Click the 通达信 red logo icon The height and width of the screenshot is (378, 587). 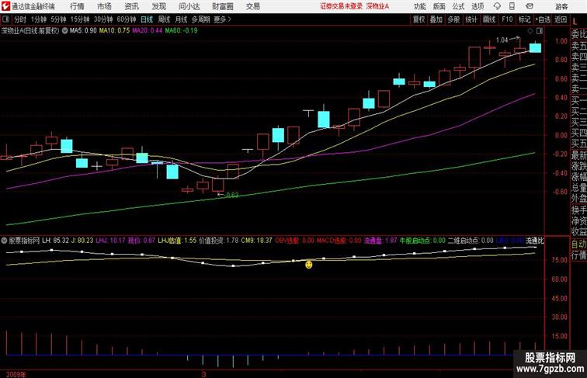[x=5, y=6]
